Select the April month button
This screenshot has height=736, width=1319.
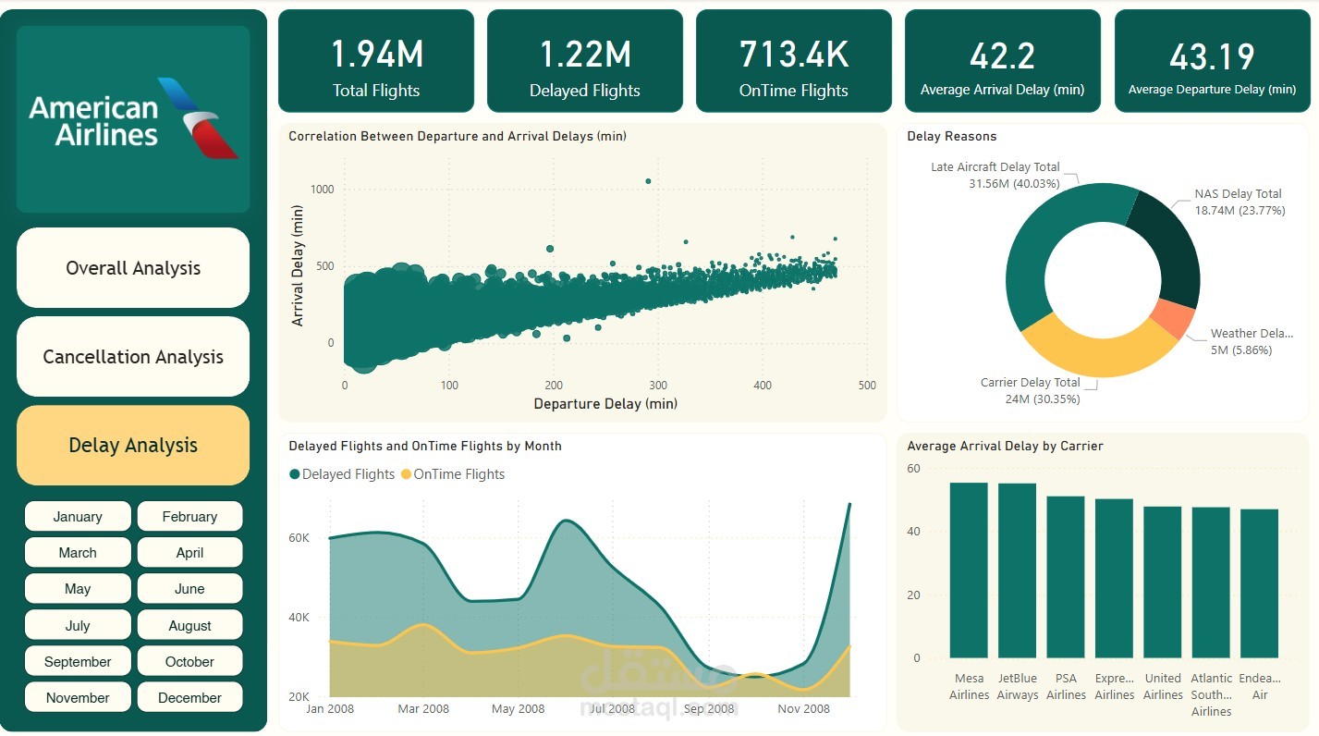point(189,553)
